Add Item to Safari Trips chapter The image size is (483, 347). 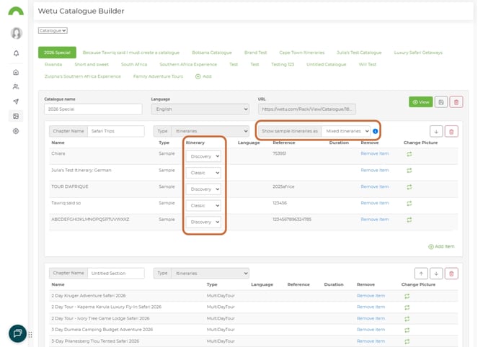(x=441, y=246)
